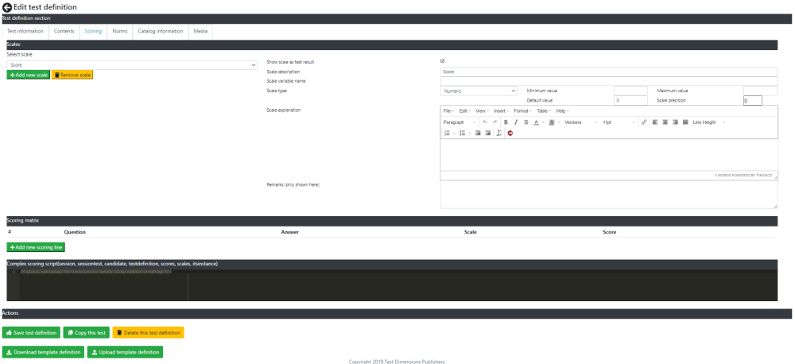Click the Scale variable name input field
This screenshot has height=364, width=795.
(608, 81)
